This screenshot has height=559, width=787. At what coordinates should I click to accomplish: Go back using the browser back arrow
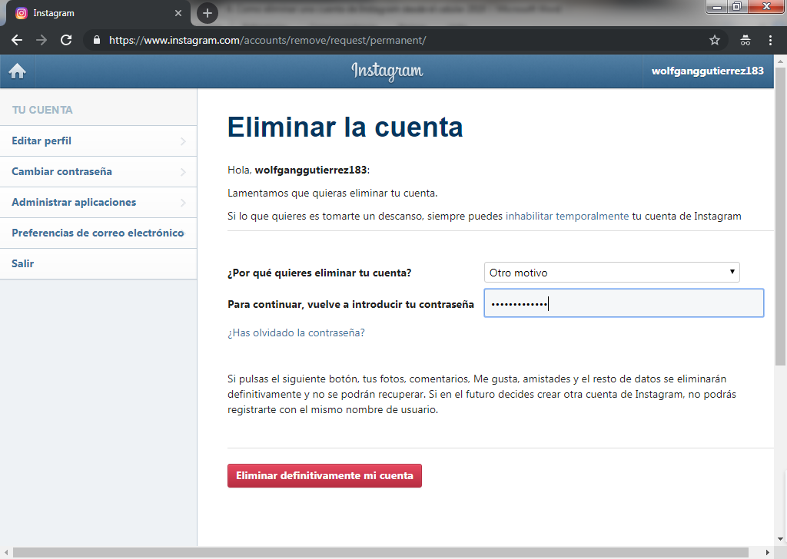click(17, 40)
